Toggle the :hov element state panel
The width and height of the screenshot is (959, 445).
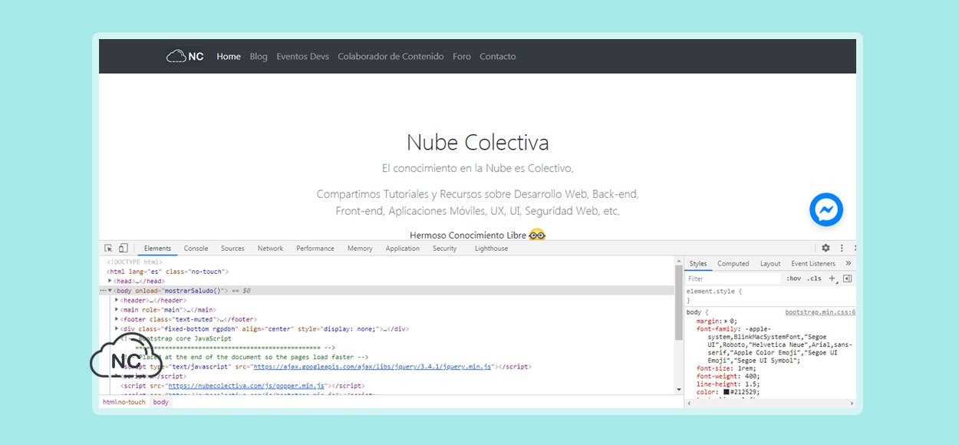coord(793,279)
